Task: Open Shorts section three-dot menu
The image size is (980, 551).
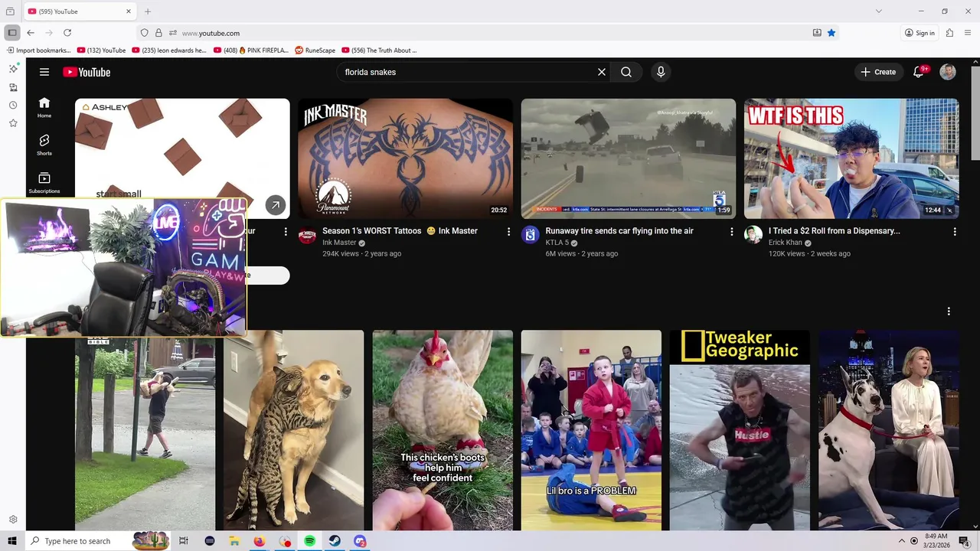Action: point(949,311)
